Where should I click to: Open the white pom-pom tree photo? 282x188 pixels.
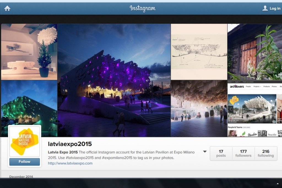point(29,52)
